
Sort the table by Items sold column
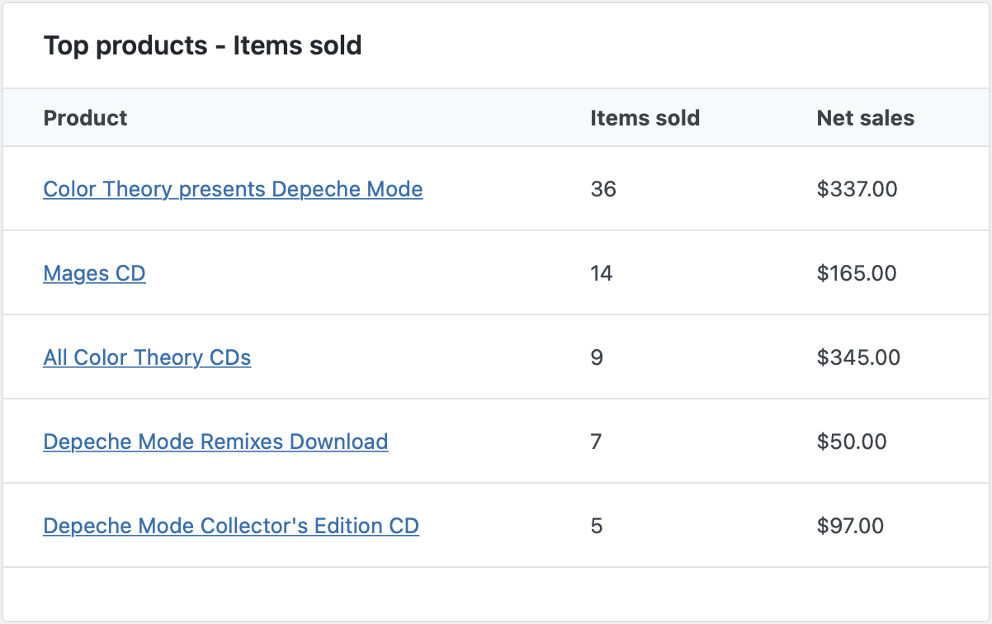645,118
